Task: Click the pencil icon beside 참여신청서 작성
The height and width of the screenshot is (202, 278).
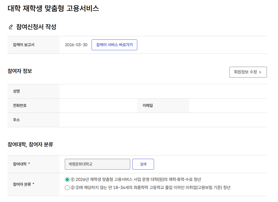Action: pos(11,27)
